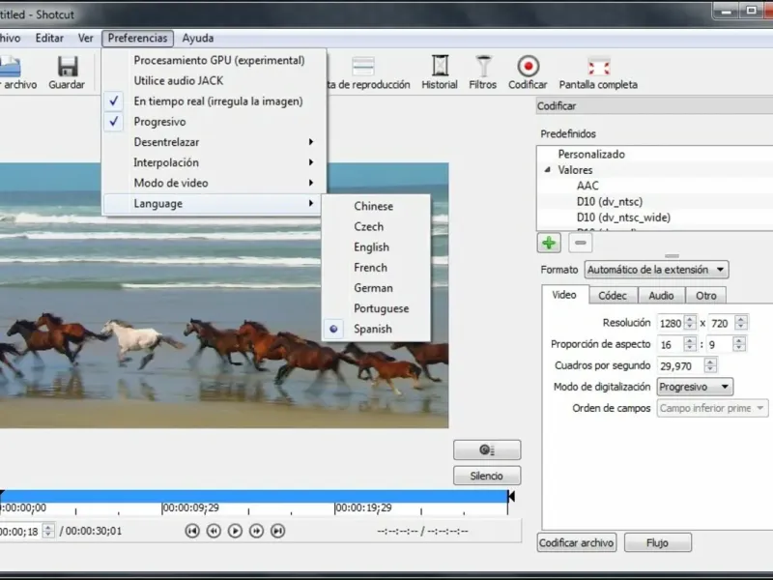Open the Formato dropdown
This screenshot has width=773, height=580.
point(657,270)
